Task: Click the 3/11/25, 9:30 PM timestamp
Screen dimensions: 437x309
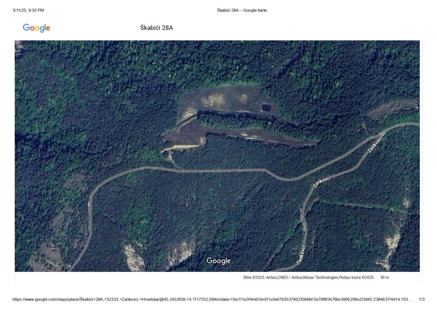Action: coord(28,10)
